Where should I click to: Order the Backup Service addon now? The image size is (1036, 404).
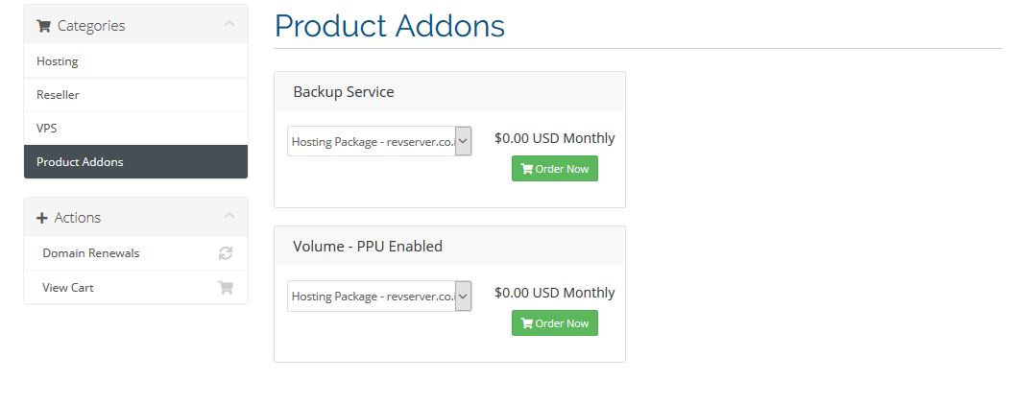tap(555, 168)
